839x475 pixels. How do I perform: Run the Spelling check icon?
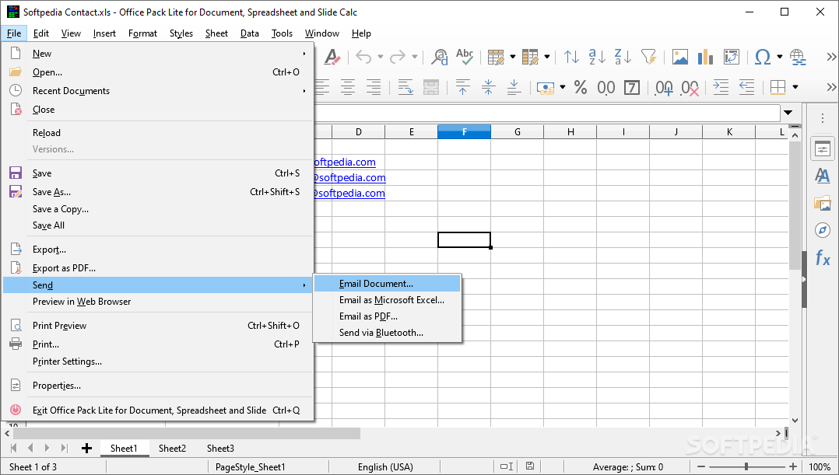pyautogui.click(x=465, y=57)
